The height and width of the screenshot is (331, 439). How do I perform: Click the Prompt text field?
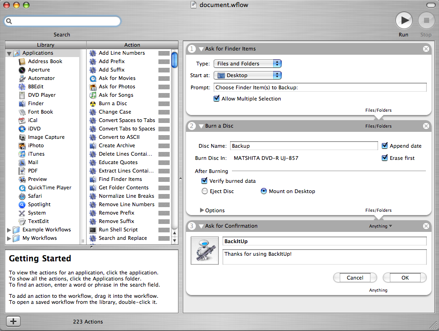pyautogui.click(x=320, y=87)
